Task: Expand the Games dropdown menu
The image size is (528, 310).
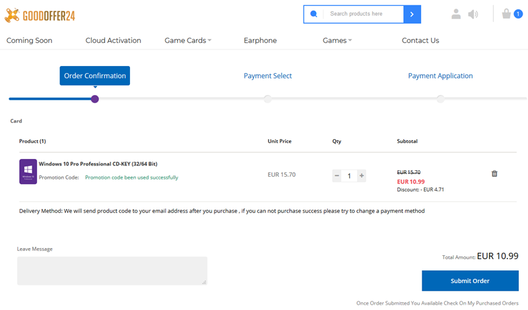Action: coord(337,40)
